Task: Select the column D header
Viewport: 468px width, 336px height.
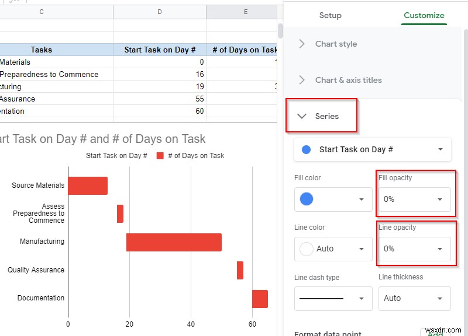Action: (x=160, y=12)
